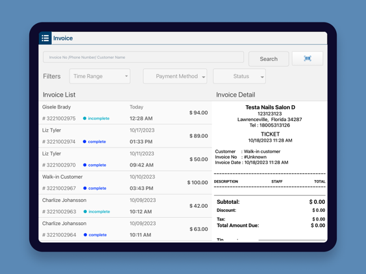Screen dimensions: 366x274
Task: Open the Status filter dropdown
Action: (239, 76)
